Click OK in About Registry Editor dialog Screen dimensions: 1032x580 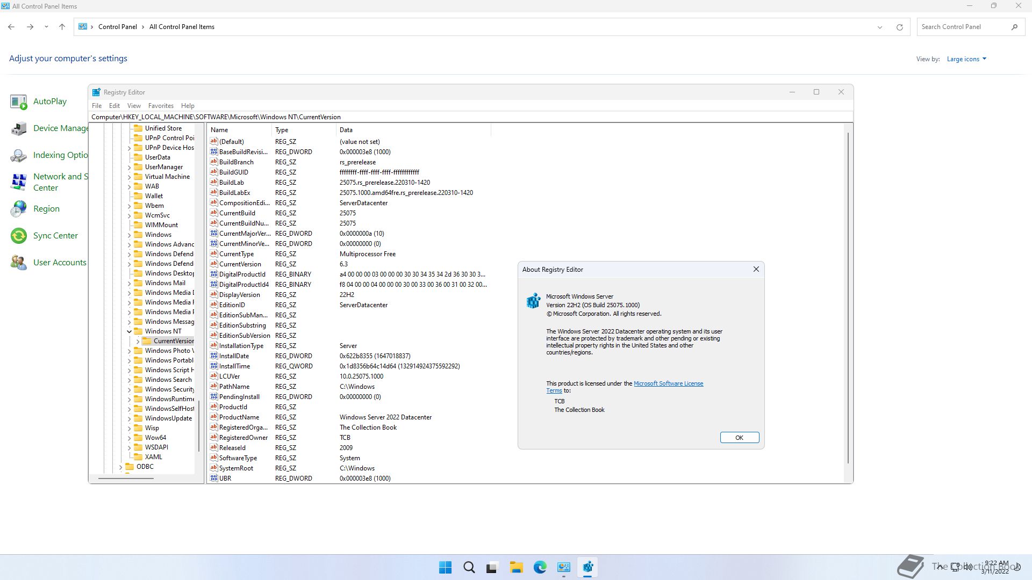(x=740, y=438)
